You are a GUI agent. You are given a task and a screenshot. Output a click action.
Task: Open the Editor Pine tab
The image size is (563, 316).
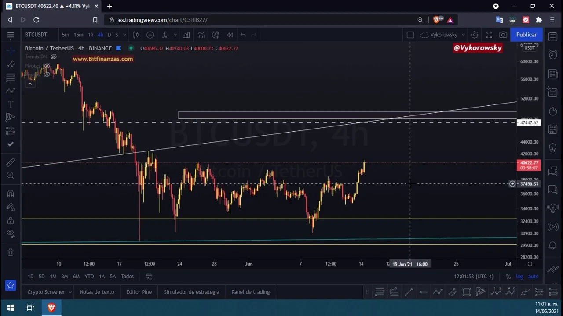tap(139, 292)
